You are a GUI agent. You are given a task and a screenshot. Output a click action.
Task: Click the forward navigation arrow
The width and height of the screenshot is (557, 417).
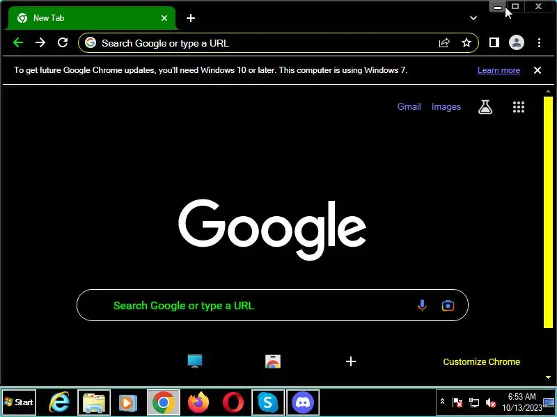click(40, 43)
